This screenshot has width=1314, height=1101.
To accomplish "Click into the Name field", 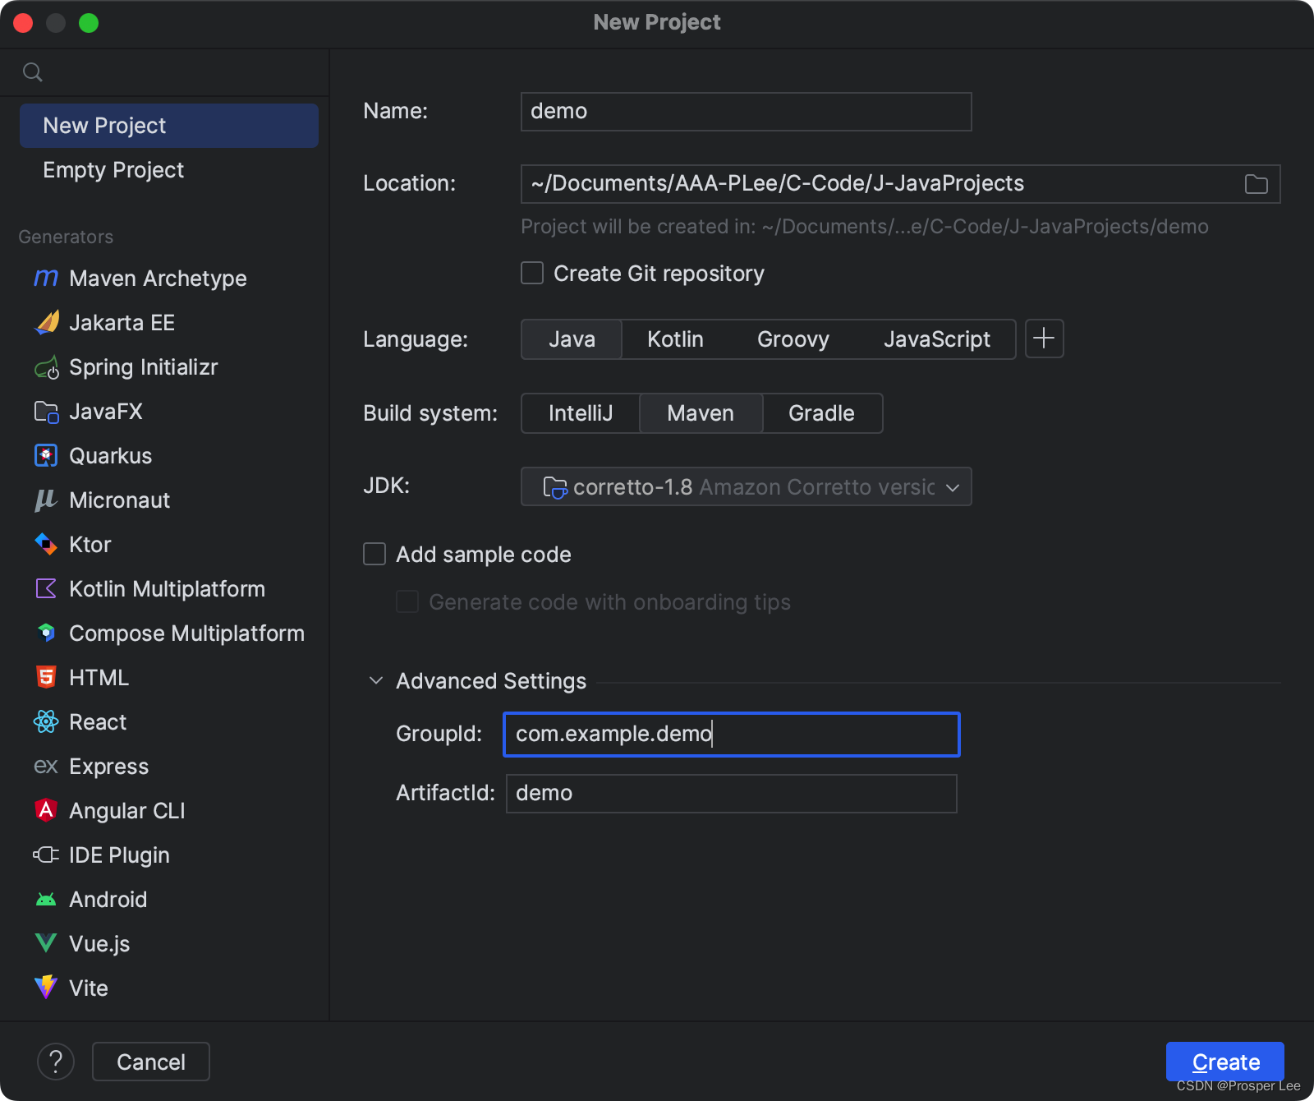I will click(746, 112).
